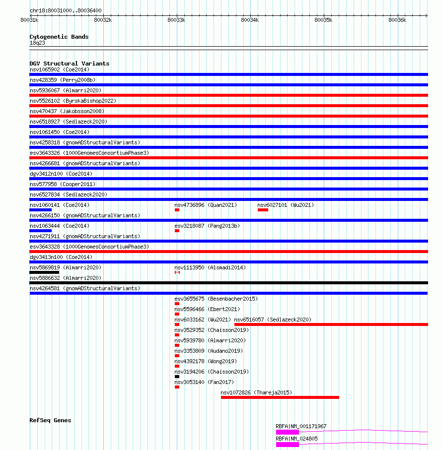Click red bar of nsv1072826 (Thareja2015)
This screenshot has height=450, width=442.
click(280, 397)
